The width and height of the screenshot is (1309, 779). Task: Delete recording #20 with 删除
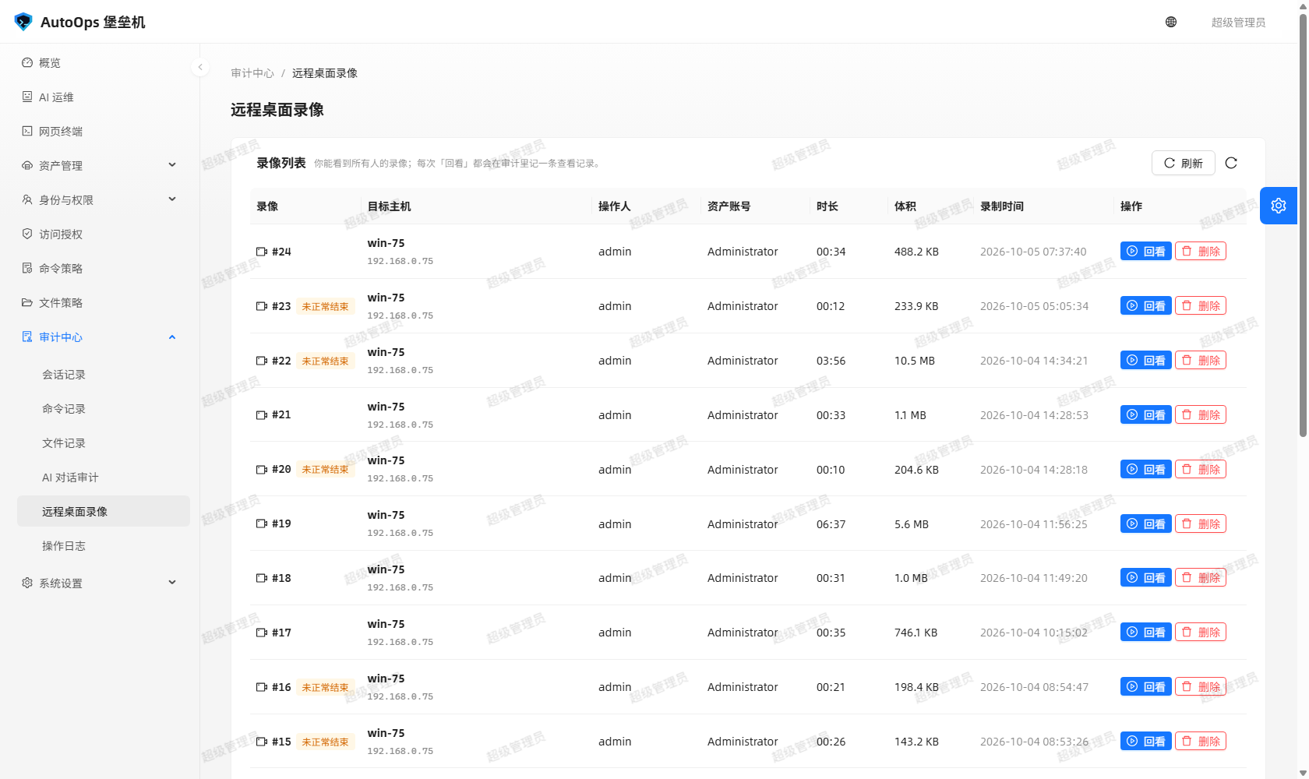1201,469
